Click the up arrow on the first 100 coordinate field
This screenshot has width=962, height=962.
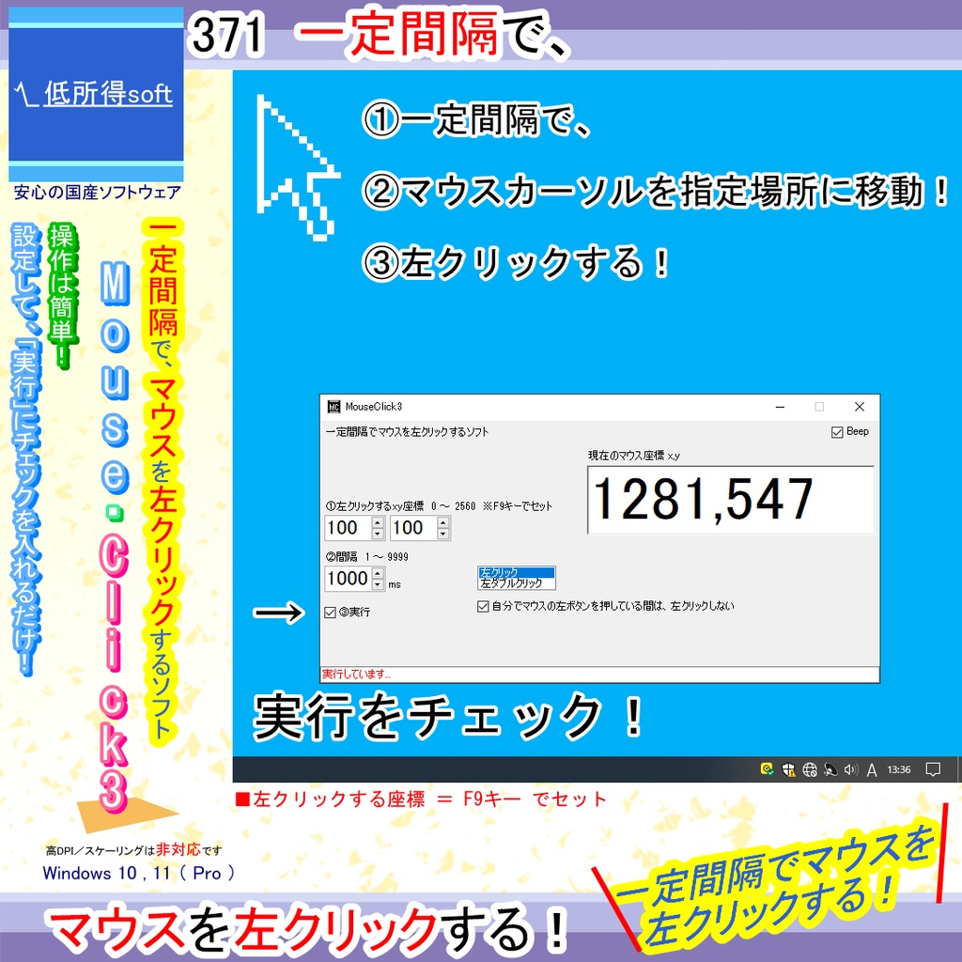(378, 523)
